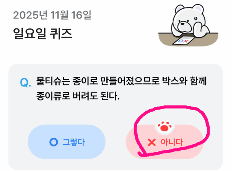This screenshot has height=171, width=232.
Task: Click the sweat drop on the bear's forehead
Action: [x=196, y=18]
